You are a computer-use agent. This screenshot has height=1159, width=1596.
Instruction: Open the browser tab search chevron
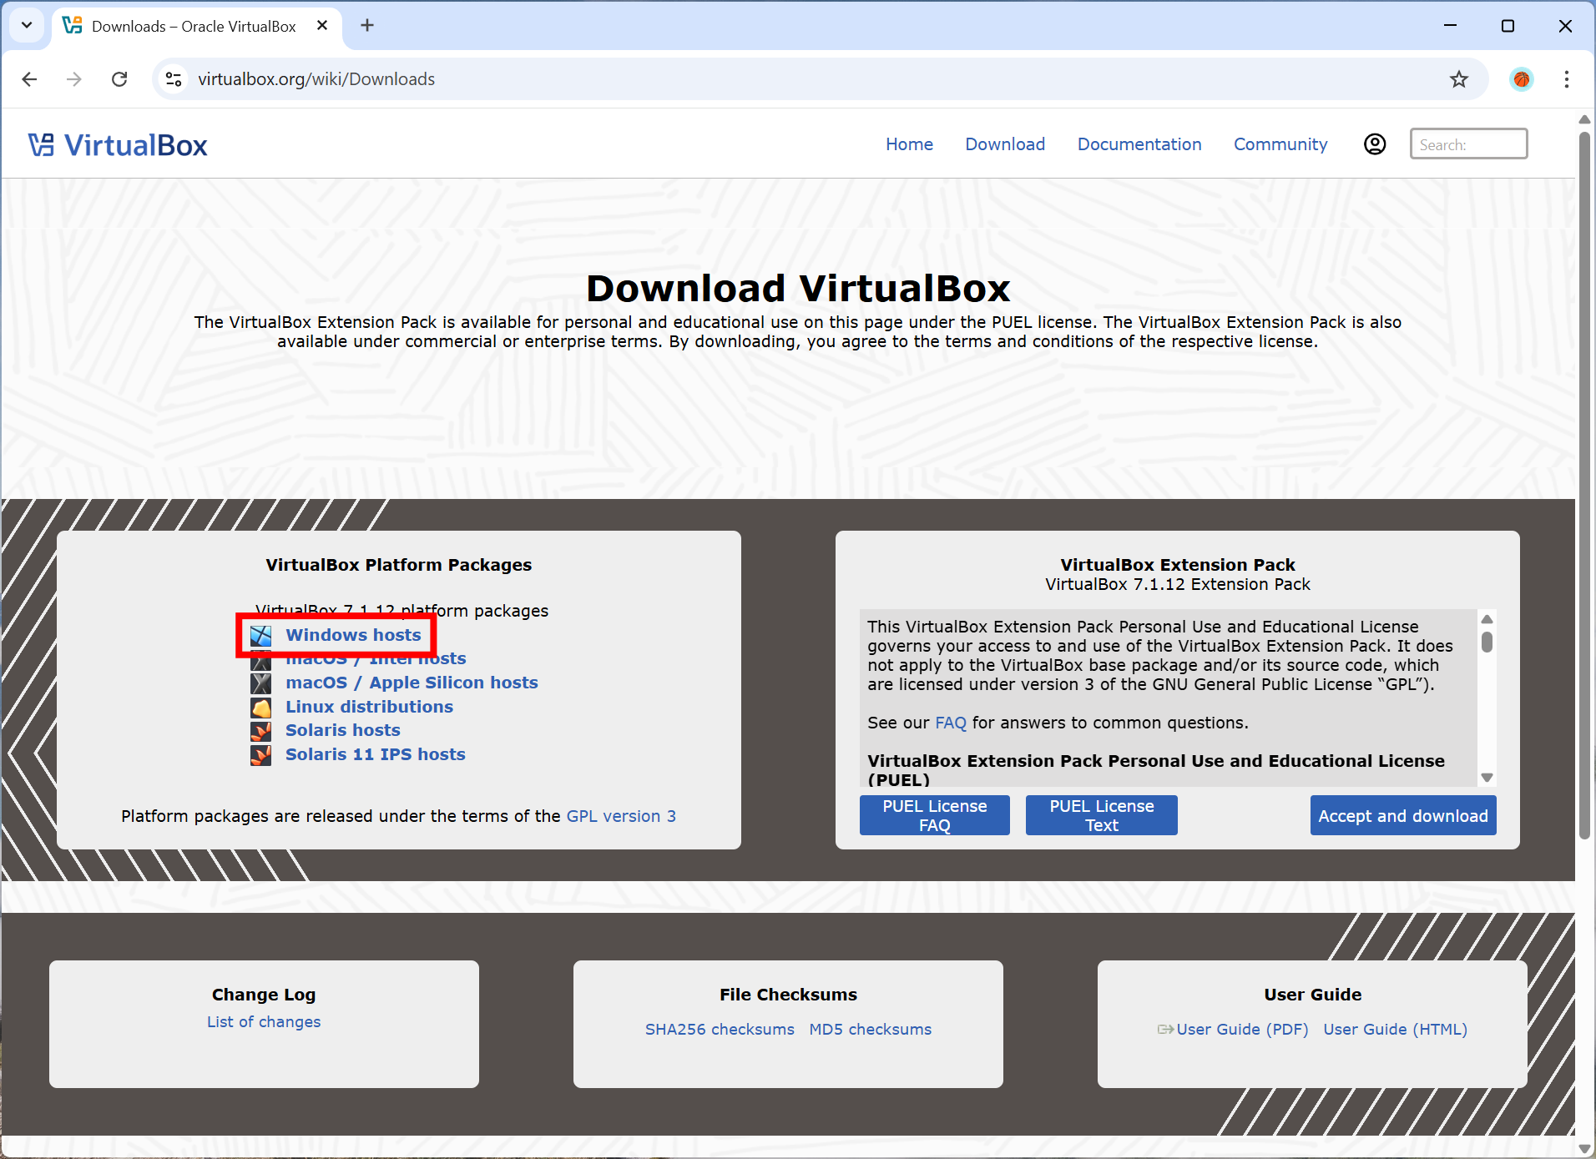(x=26, y=25)
